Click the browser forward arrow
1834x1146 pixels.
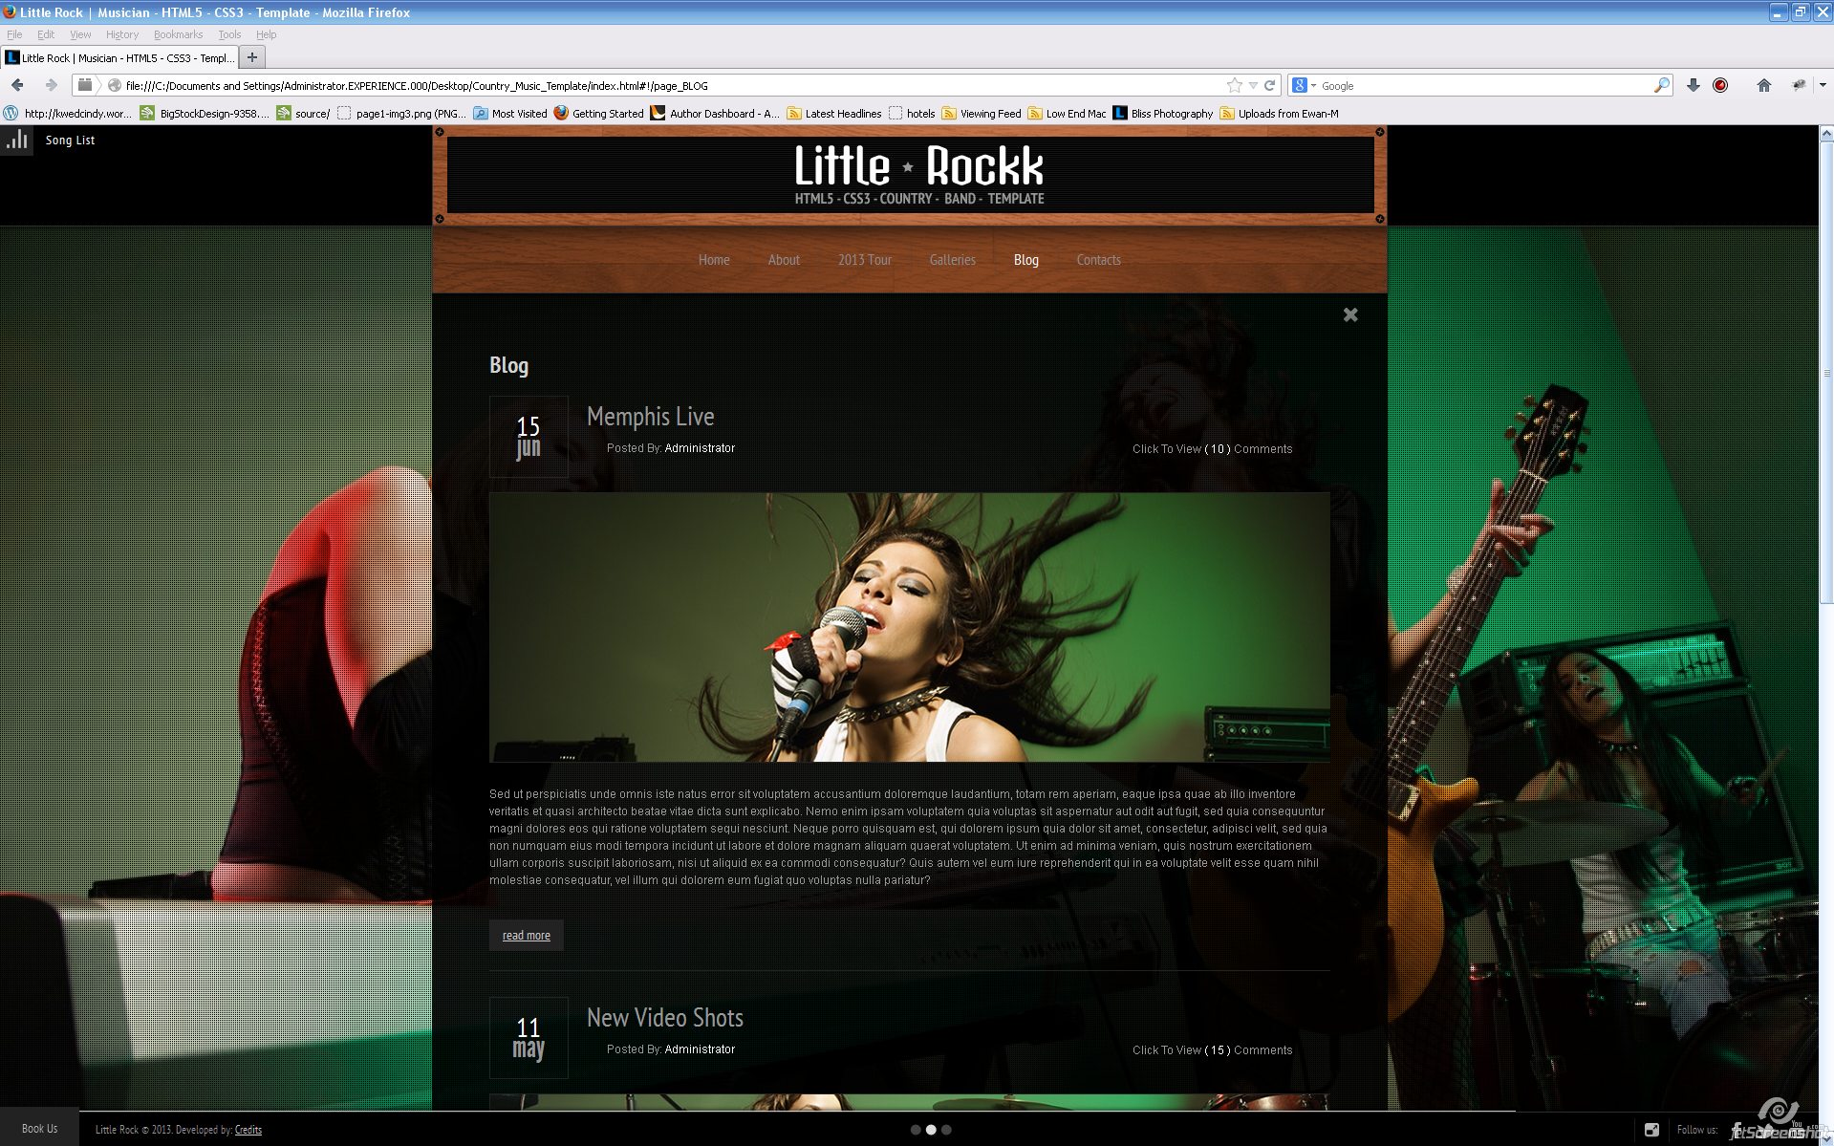(x=51, y=85)
